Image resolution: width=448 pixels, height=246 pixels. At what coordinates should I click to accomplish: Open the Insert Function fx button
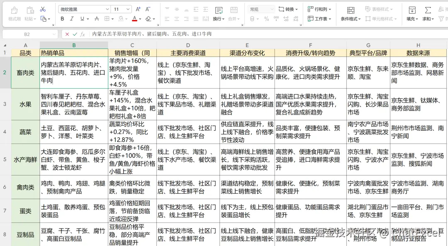pos(83,34)
